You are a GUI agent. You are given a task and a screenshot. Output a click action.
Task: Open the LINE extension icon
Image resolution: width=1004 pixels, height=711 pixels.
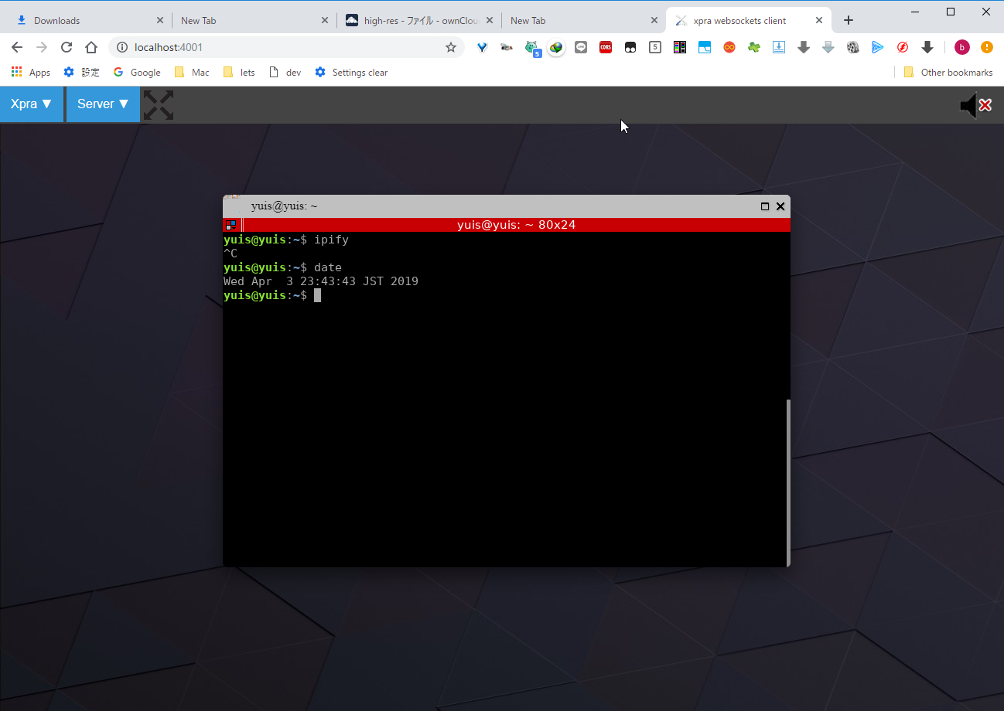pos(581,48)
